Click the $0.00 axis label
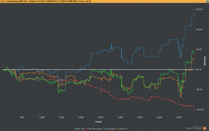The image size is (209, 131). [x=199, y=70]
